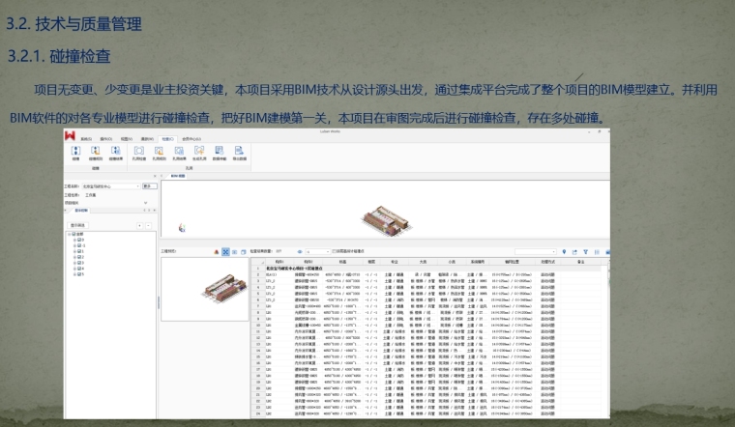Switch to the 视图 ribbon tab

pyautogui.click(x=127, y=139)
